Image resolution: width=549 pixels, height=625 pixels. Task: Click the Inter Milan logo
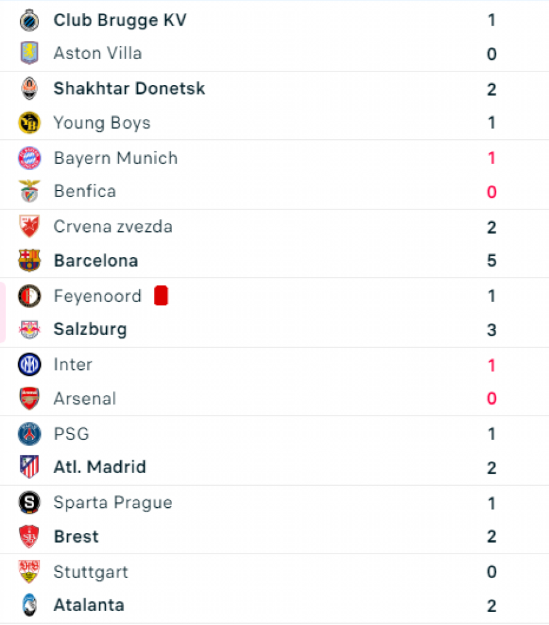point(29,364)
